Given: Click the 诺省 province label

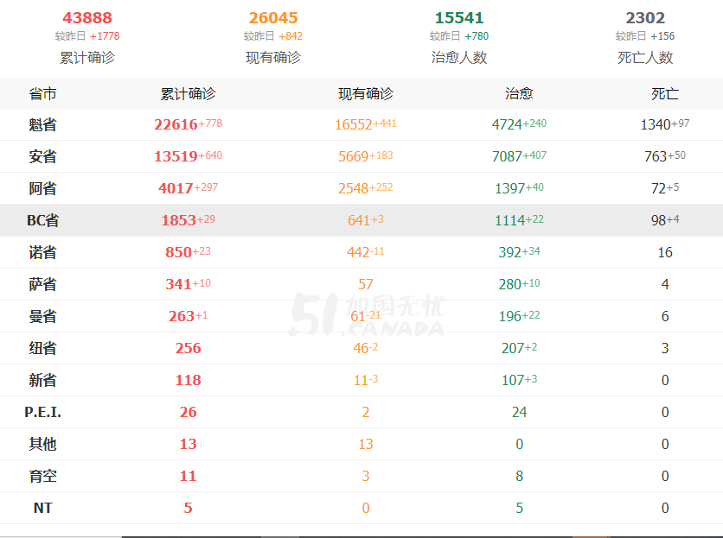Looking at the screenshot, I should pyautogui.click(x=42, y=252).
